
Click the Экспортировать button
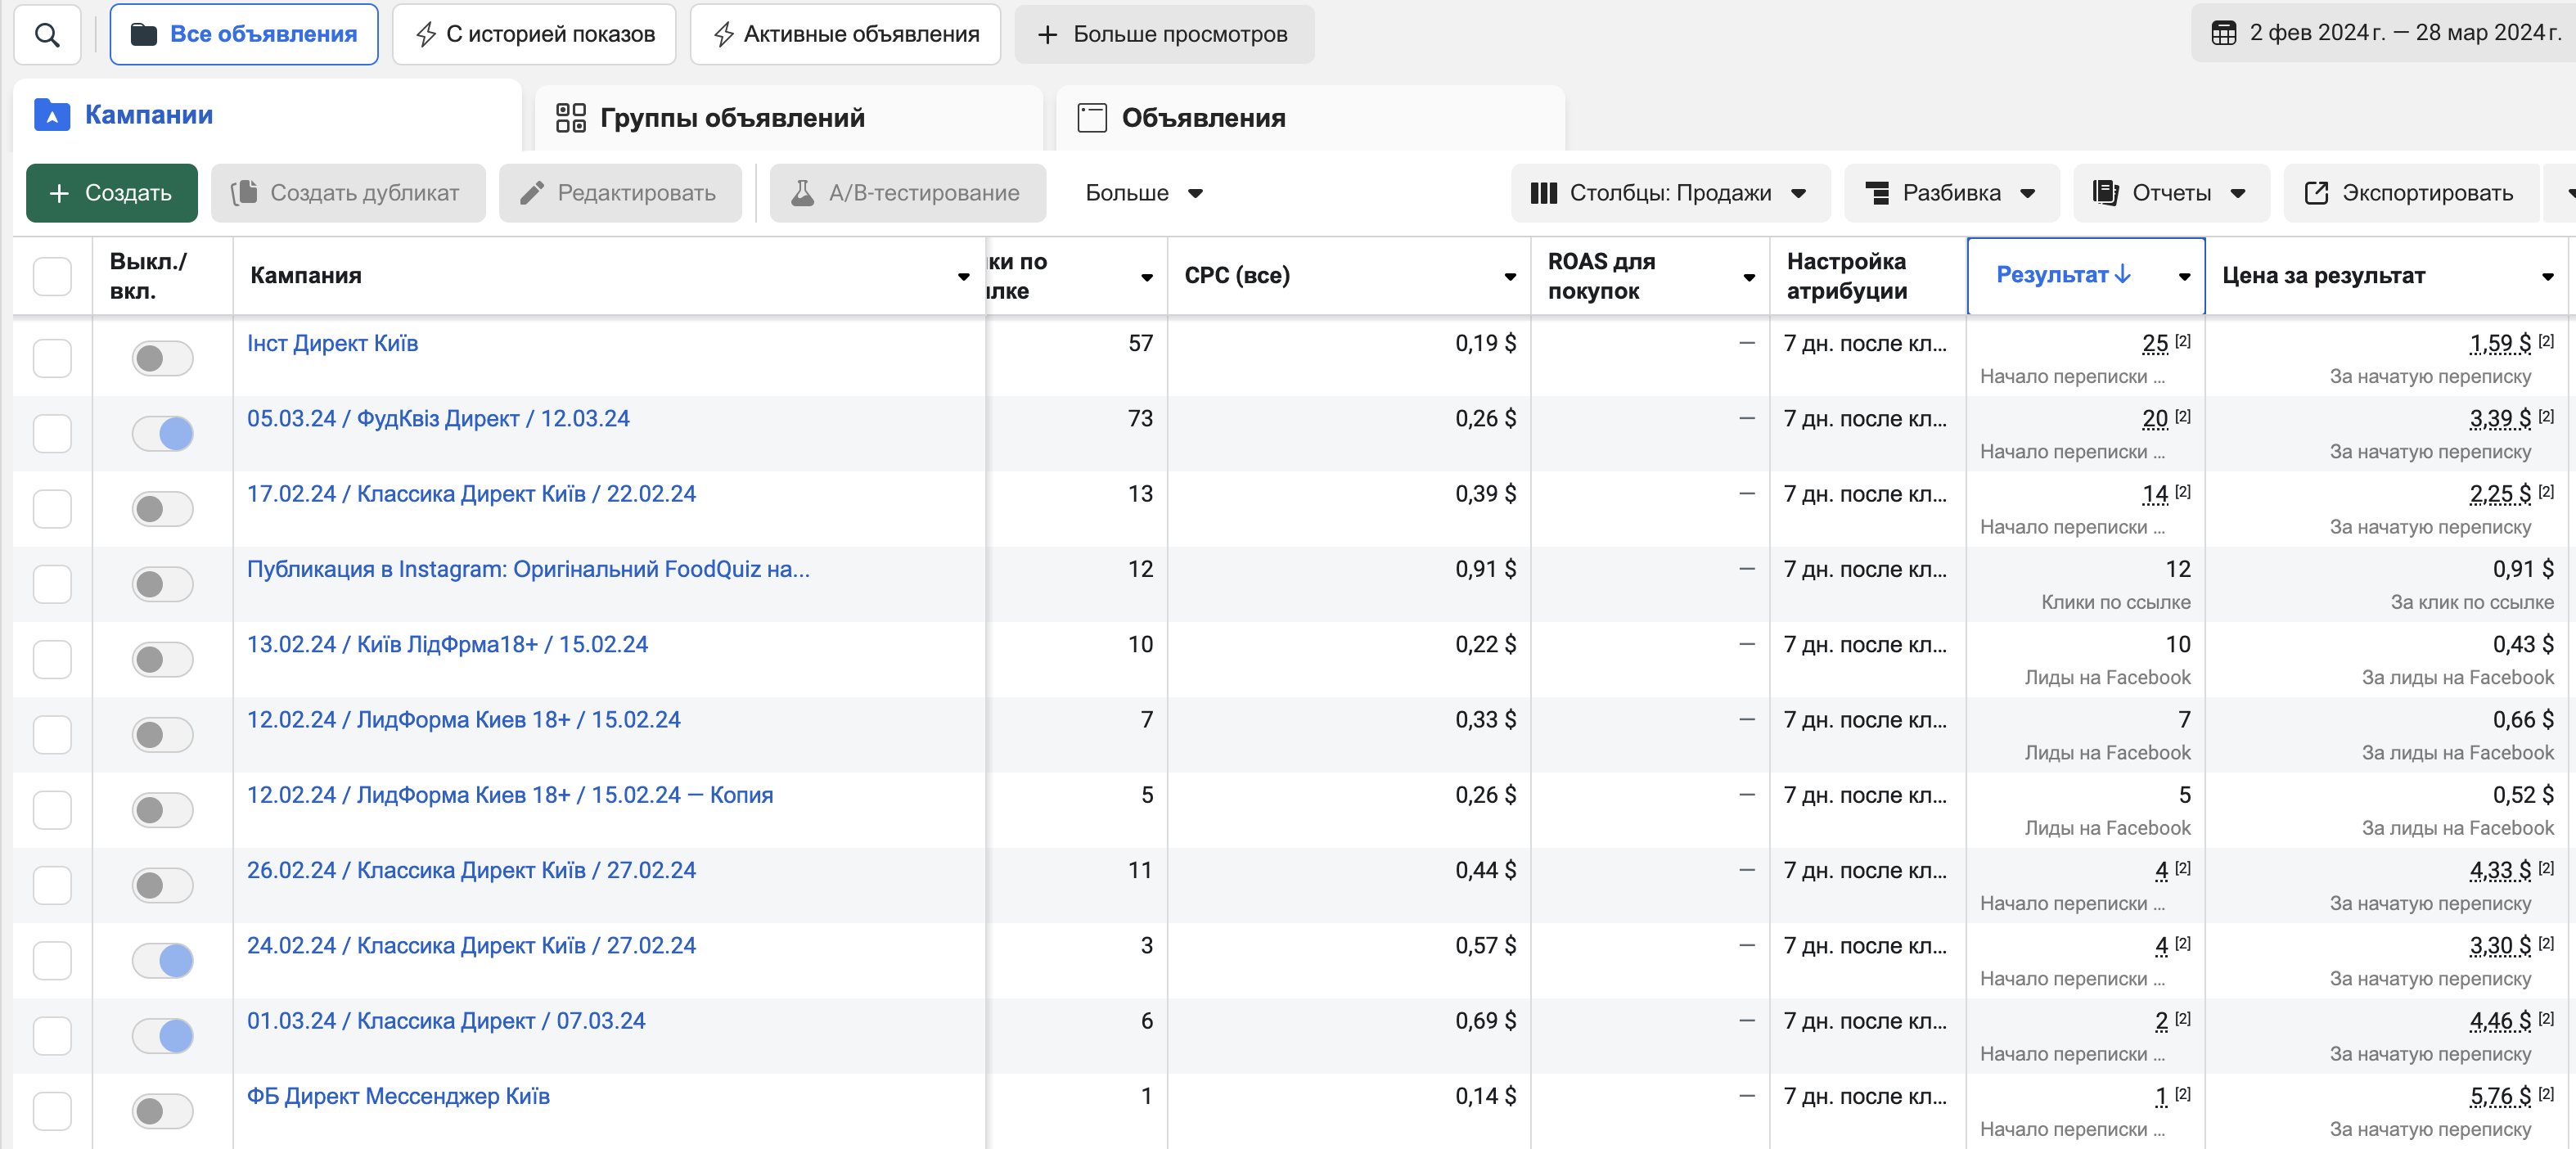click(x=2411, y=193)
